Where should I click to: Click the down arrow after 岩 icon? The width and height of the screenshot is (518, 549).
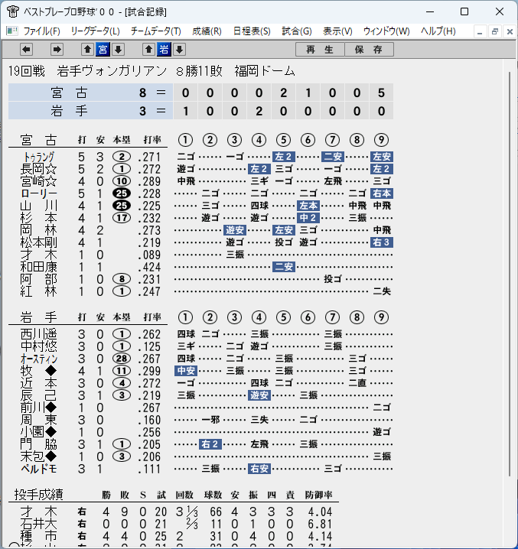180,50
